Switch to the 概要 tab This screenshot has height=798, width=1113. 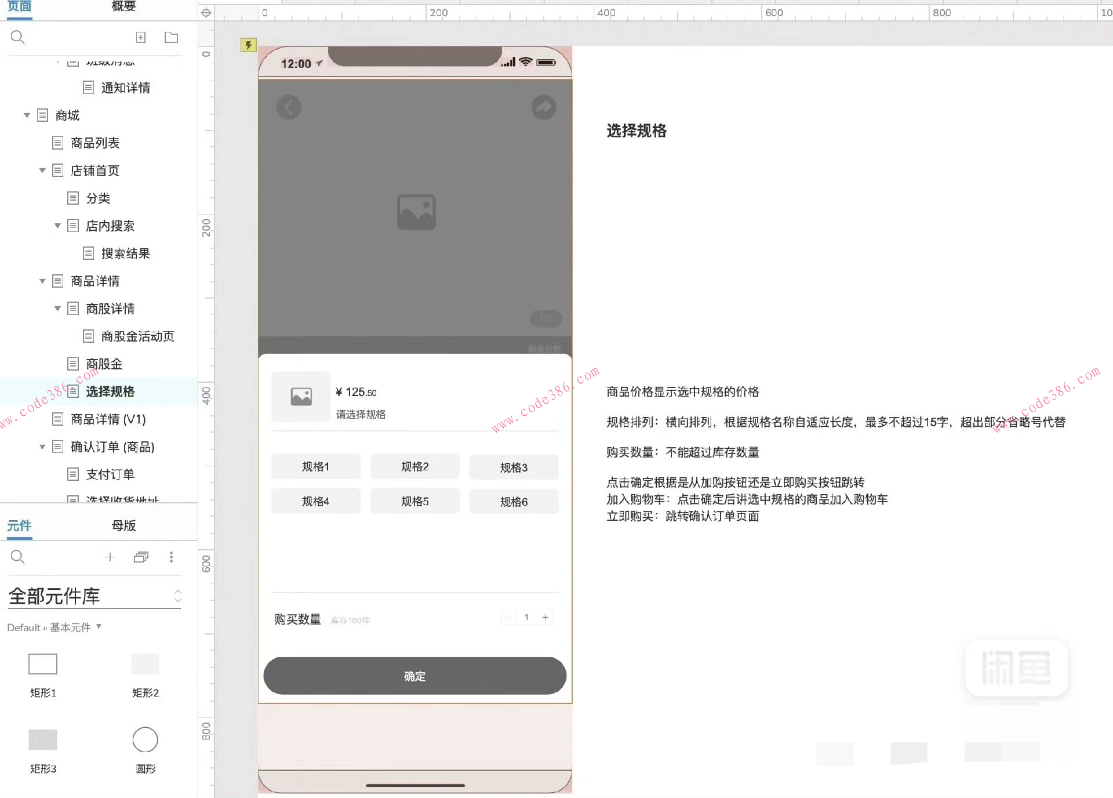coord(122,7)
